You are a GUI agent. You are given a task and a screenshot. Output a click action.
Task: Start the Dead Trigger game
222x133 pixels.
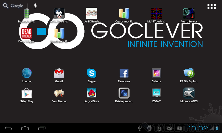(27, 34)
